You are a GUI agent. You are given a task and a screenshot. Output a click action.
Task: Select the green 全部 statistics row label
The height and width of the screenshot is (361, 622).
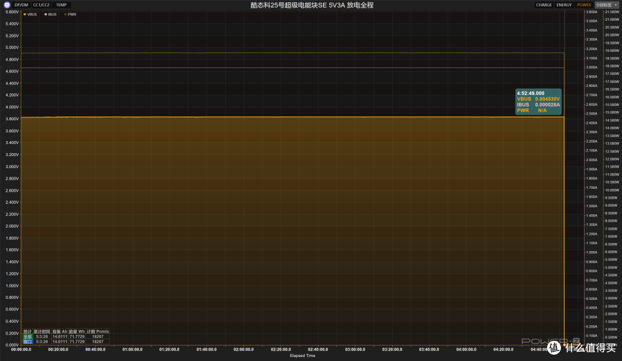tap(28, 336)
